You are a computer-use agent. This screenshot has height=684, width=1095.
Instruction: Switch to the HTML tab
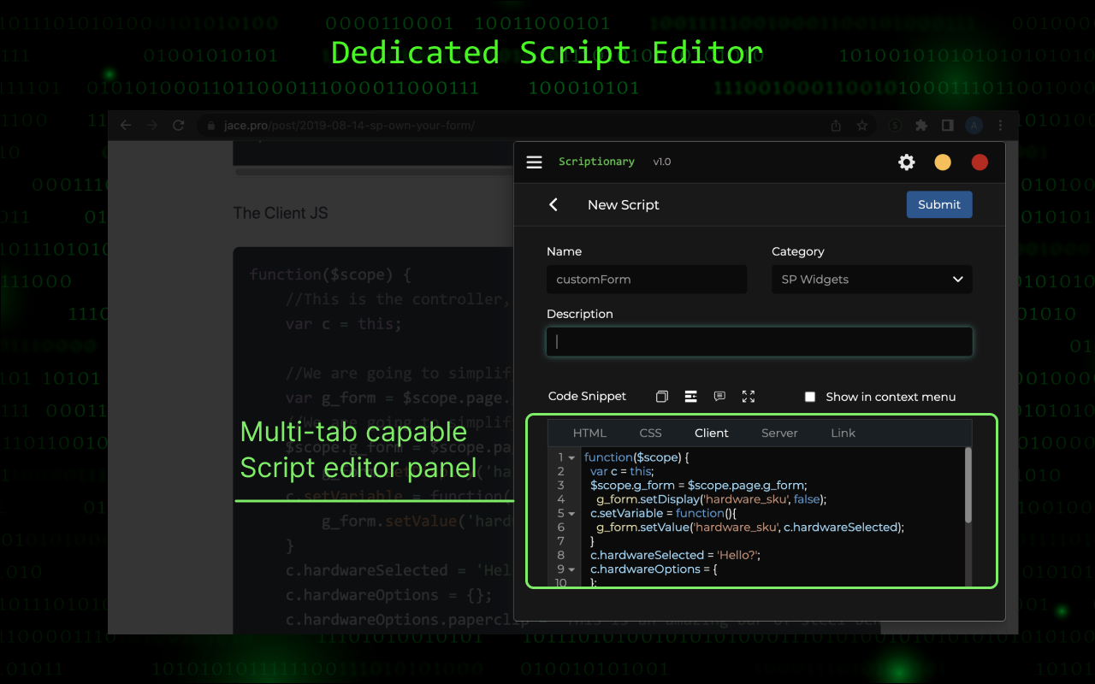[589, 433]
